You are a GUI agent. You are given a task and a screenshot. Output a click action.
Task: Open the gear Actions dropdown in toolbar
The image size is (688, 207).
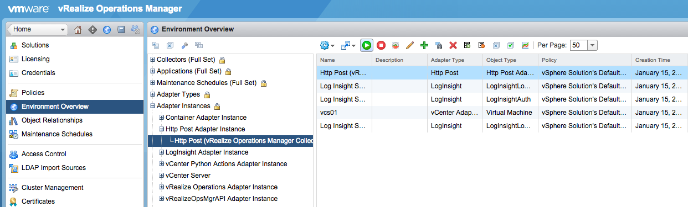327,45
